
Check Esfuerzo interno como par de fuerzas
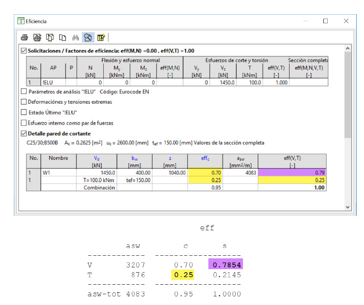tap(24, 123)
